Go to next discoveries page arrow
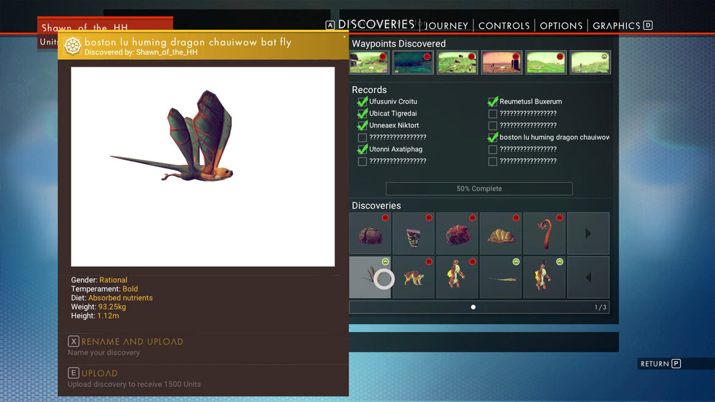 588,233
